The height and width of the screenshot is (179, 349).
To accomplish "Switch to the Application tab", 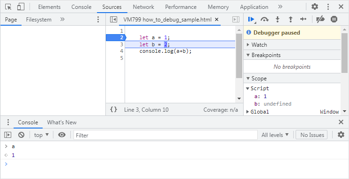I will click(254, 7).
